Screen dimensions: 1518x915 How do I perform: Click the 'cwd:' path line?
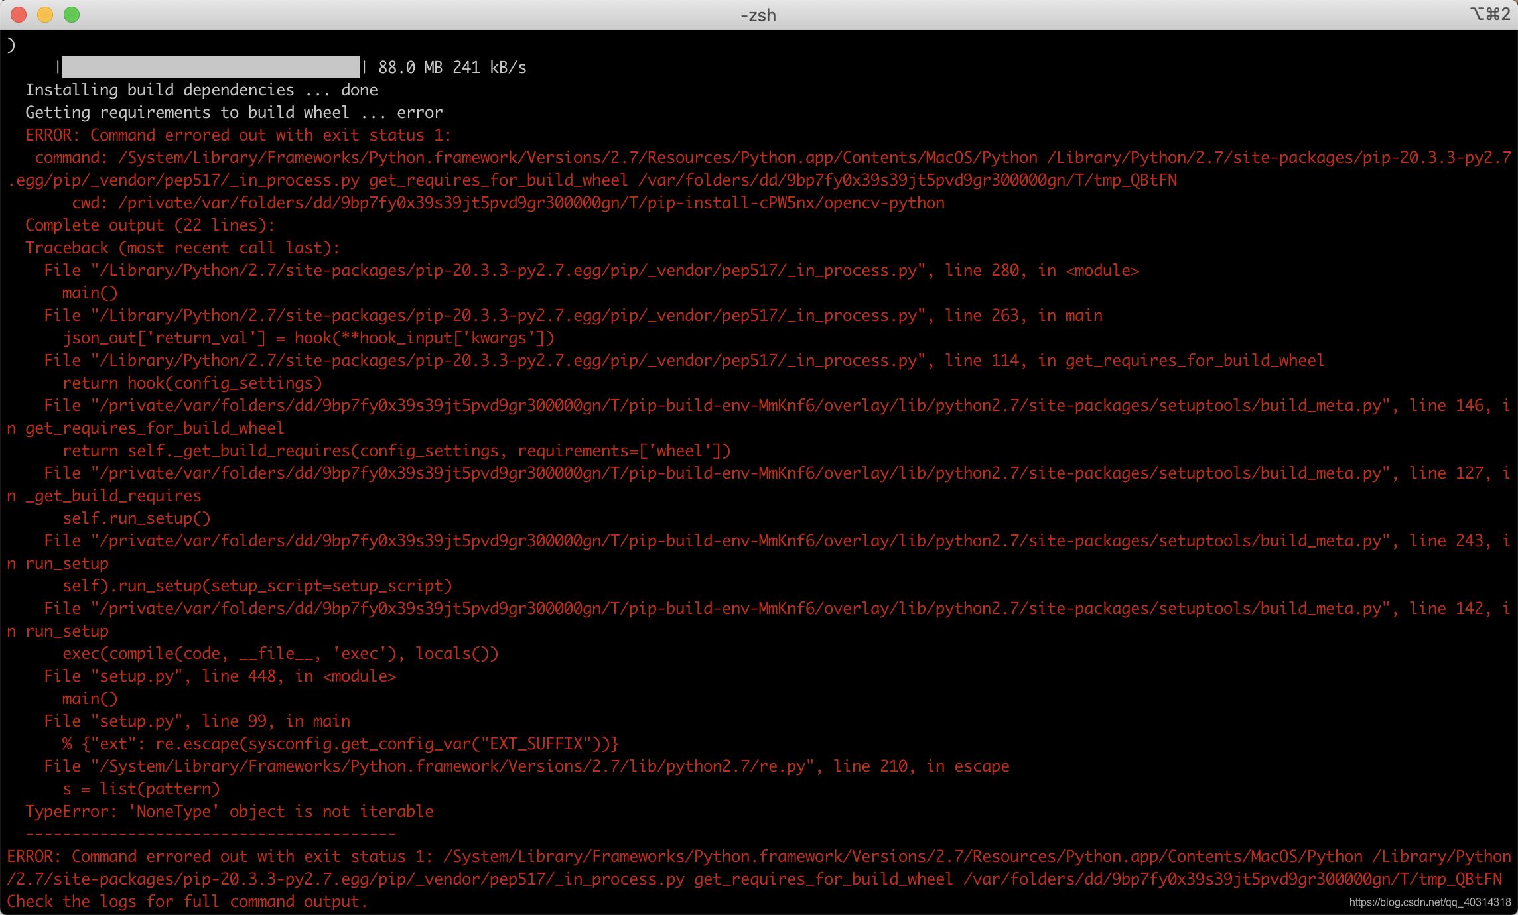pos(508,203)
